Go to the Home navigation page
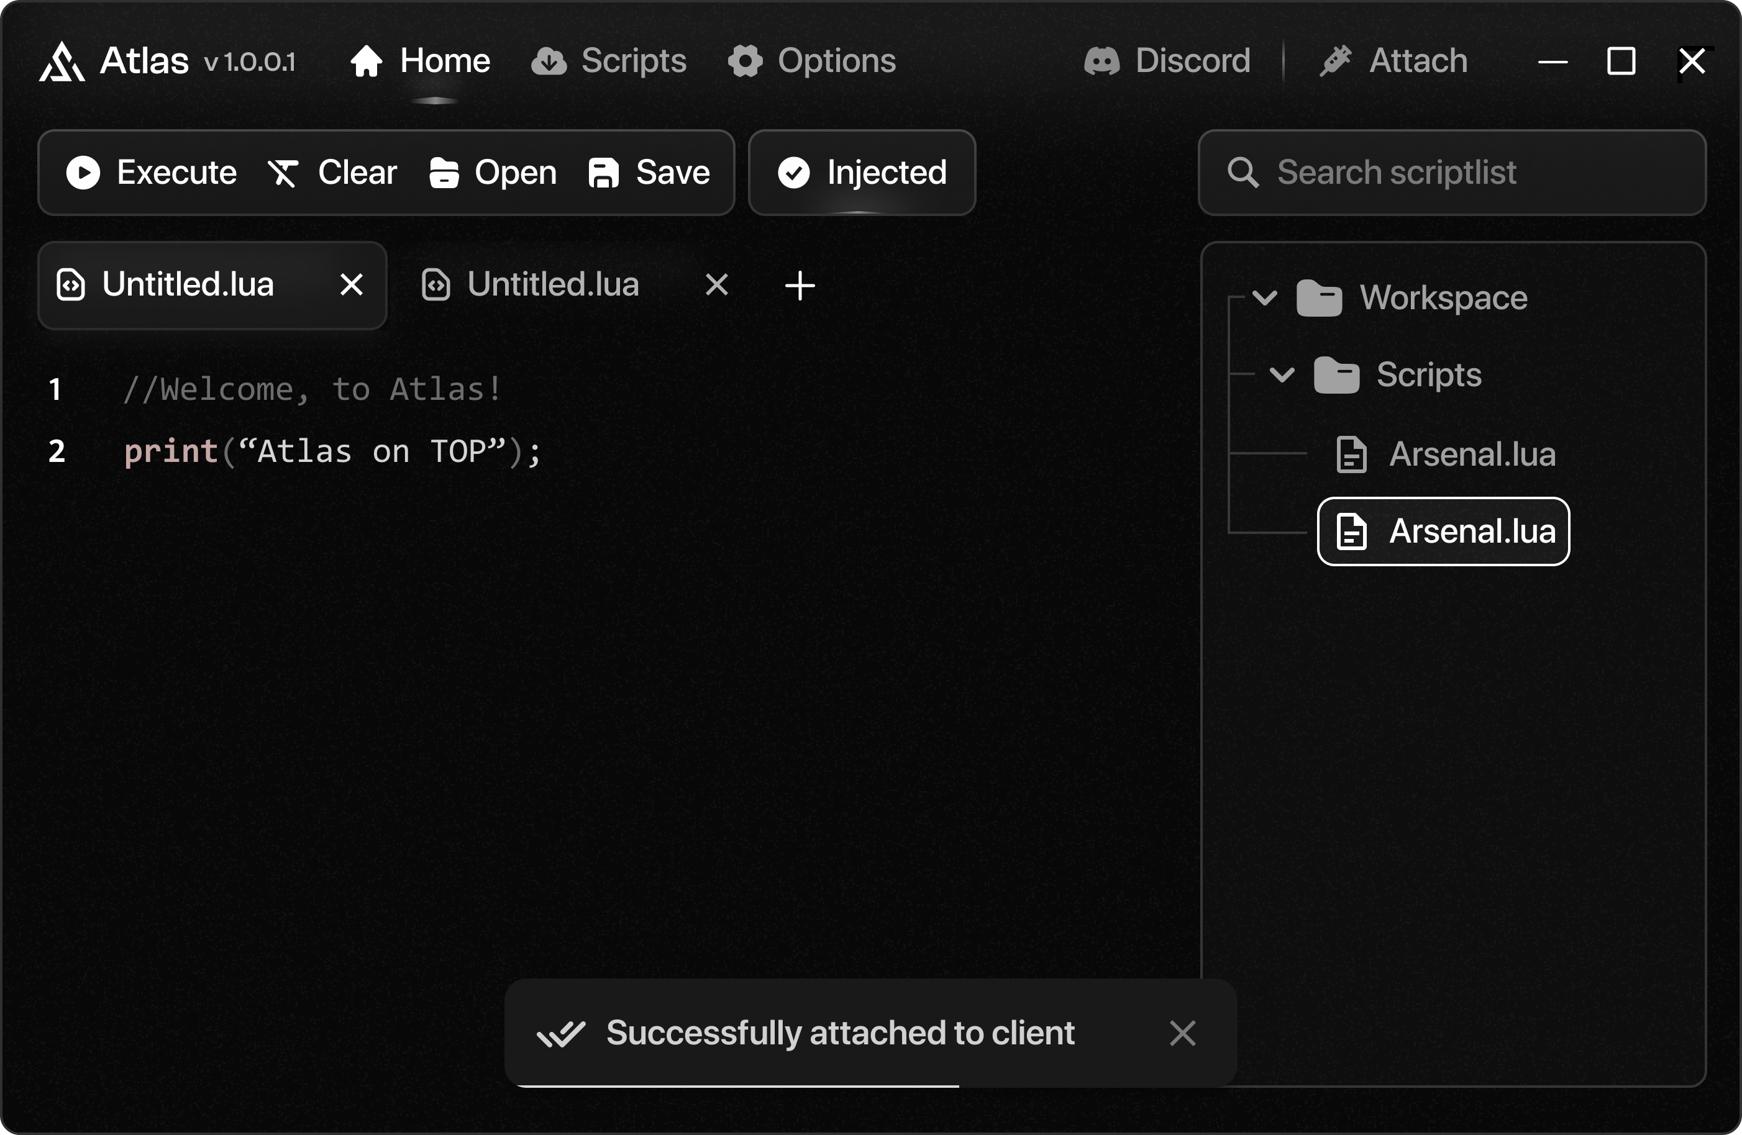Screen dimensions: 1742x1135 421,61
